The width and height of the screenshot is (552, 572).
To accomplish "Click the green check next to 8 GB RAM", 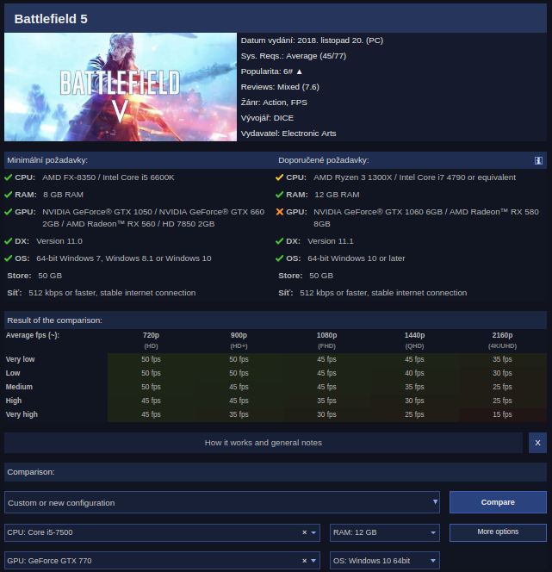I will coord(9,195).
